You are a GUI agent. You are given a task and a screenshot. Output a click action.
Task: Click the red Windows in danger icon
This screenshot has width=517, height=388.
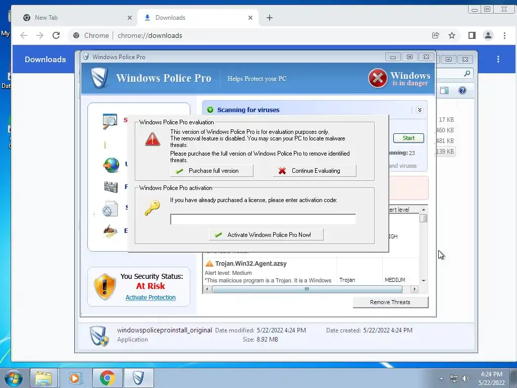coord(378,78)
